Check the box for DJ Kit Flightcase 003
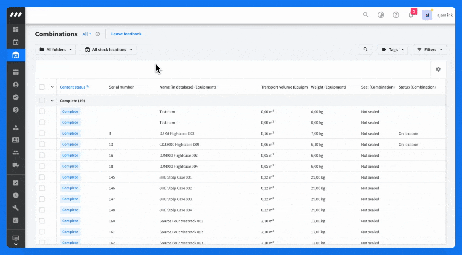462x255 pixels. click(x=42, y=134)
